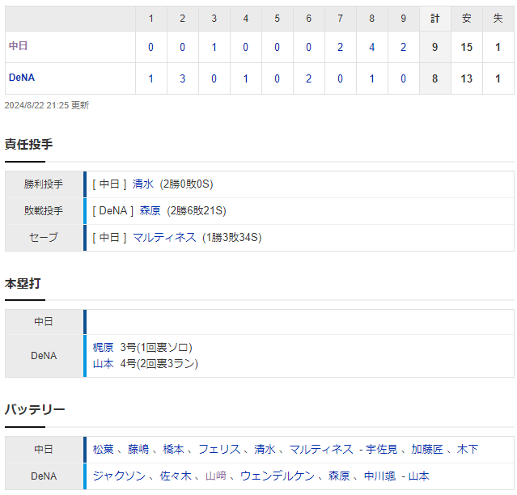Click home run detail 3号(1回裏ソロ)
Viewport: 517px width, 495px height.
coord(156,347)
